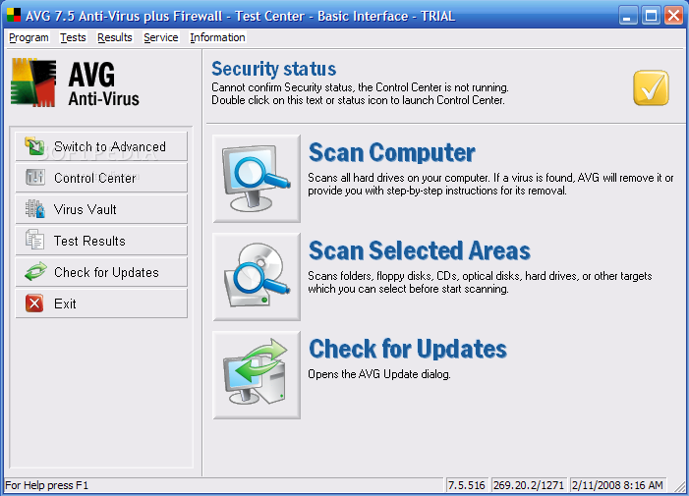
Task: Click the 'Opens the AVG Update dialog' description
Action: pos(379,374)
